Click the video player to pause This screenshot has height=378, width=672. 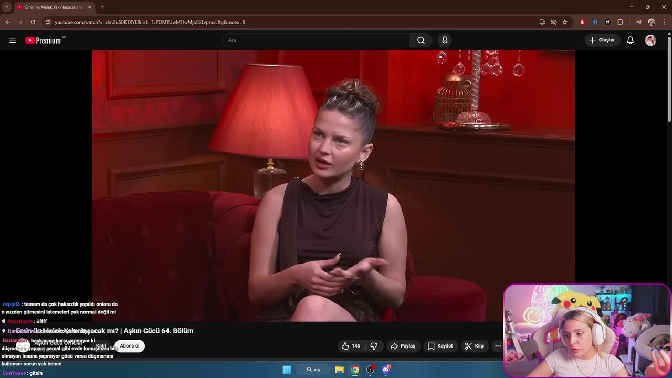coord(333,186)
